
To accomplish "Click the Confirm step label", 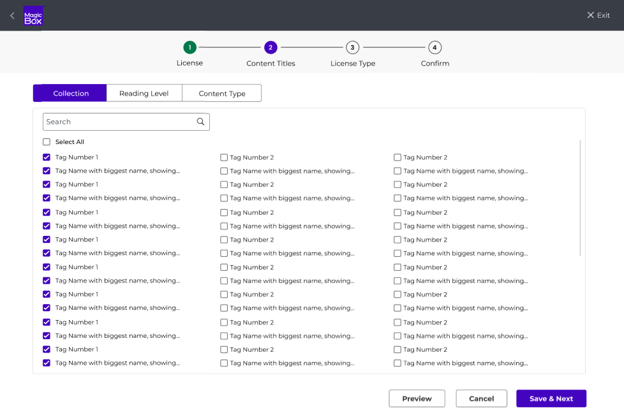I will point(435,63).
